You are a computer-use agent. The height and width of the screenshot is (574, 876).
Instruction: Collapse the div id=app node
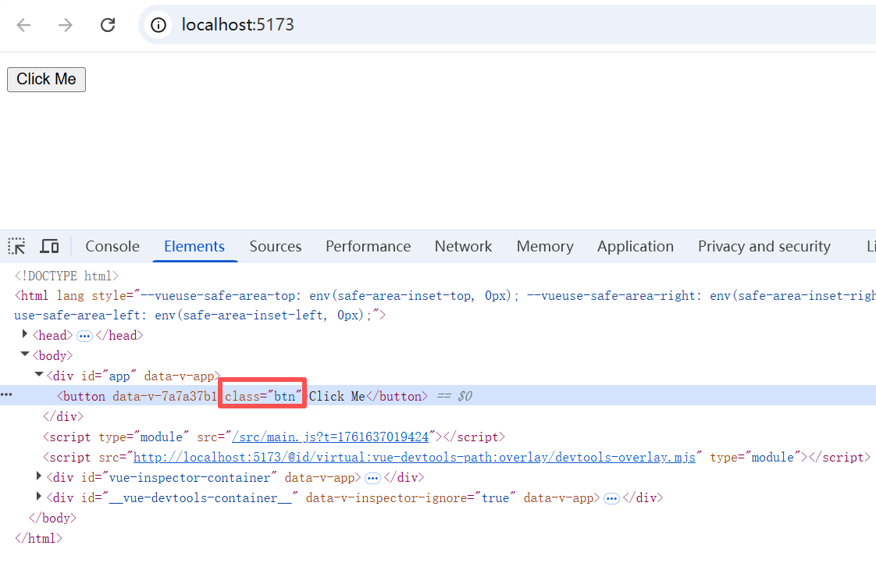[38, 375]
